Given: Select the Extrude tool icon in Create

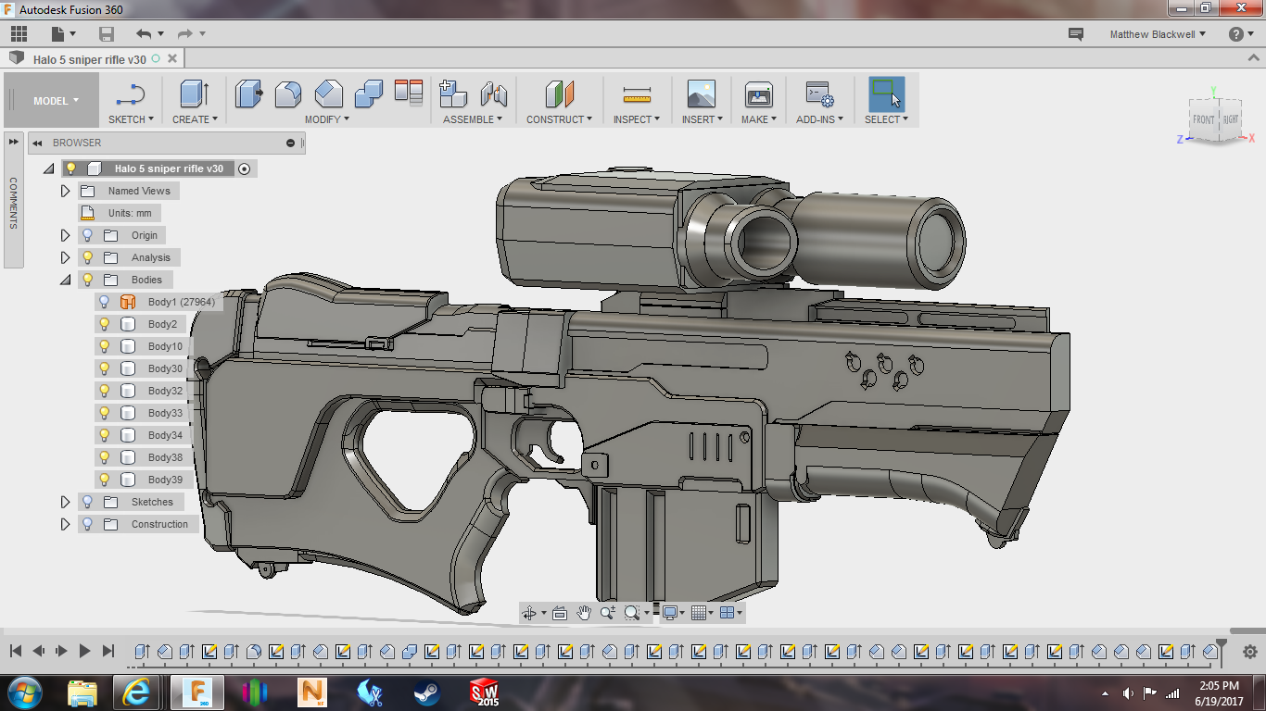Looking at the screenshot, I should point(194,94).
